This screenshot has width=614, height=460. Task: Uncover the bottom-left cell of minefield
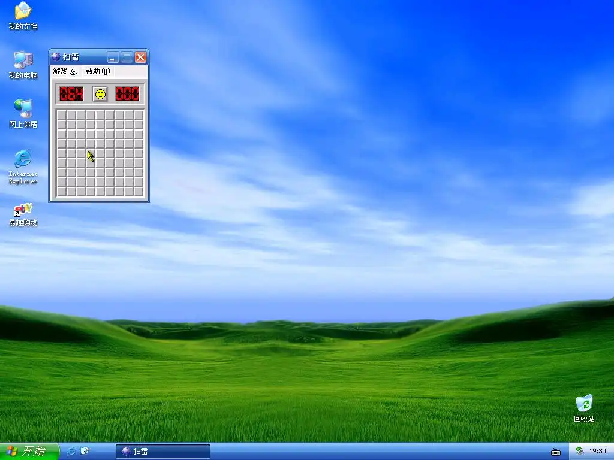click(62, 192)
